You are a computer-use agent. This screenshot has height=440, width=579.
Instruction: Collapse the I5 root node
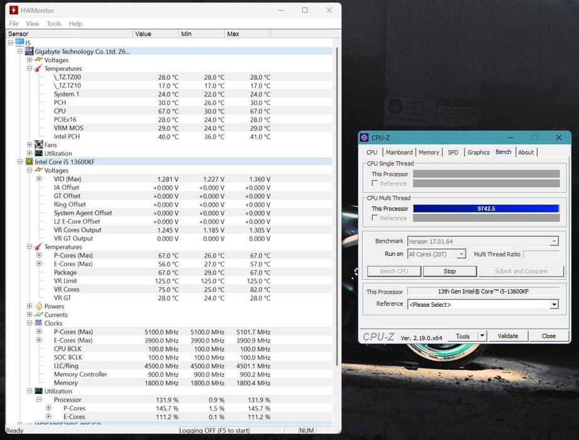[10, 43]
